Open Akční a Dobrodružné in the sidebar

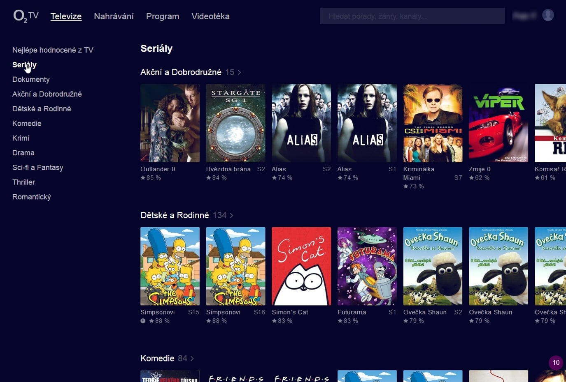click(47, 94)
